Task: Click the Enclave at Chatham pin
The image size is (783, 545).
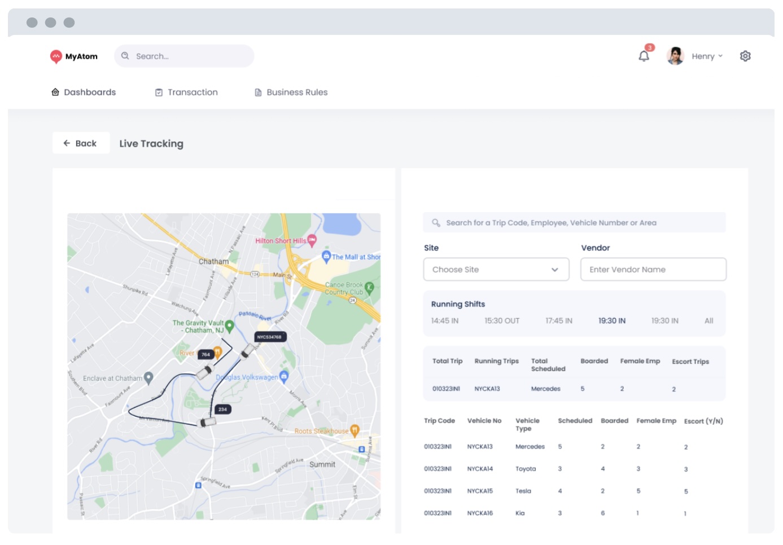Action: pyautogui.click(x=148, y=378)
